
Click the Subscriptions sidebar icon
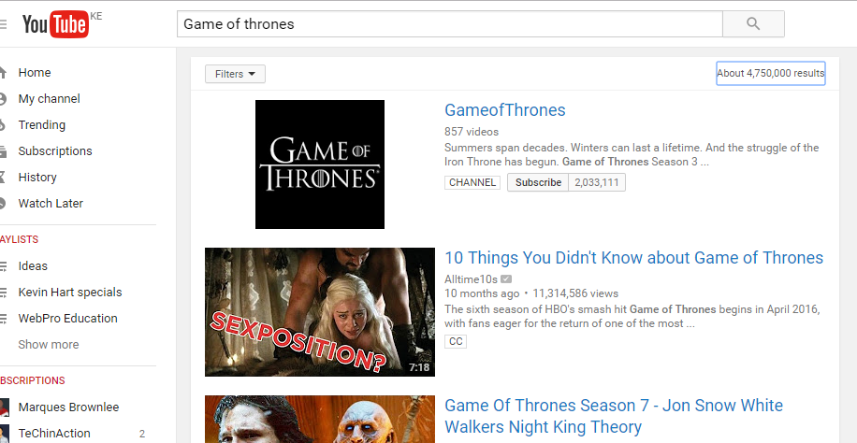click(4, 151)
